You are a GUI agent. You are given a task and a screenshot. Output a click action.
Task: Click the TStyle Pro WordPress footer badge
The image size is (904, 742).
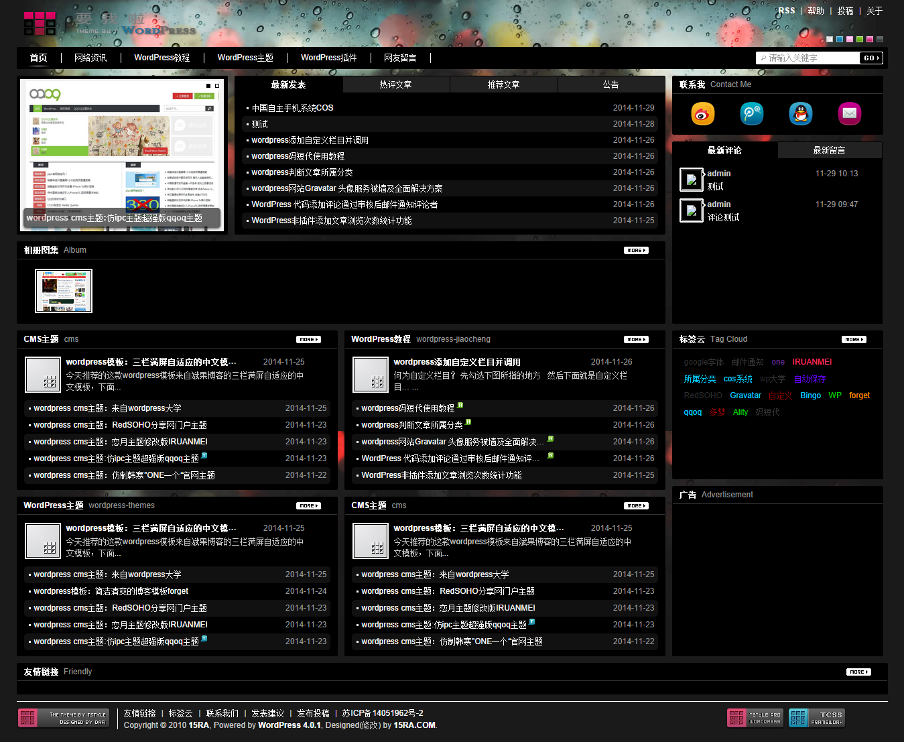(755, 718)
